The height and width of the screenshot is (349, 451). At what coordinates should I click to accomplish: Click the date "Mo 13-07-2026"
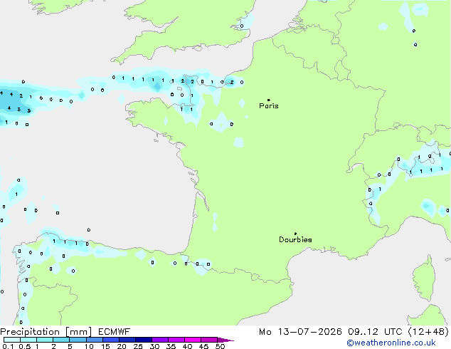pyautogui.click(x=300, y=332)
